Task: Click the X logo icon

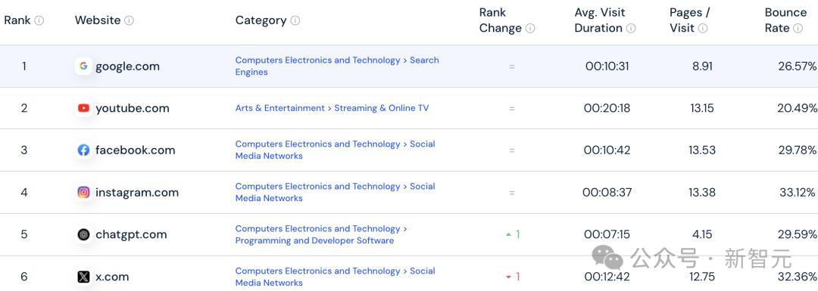Action: pyautogui.click(x=83, y=277)
